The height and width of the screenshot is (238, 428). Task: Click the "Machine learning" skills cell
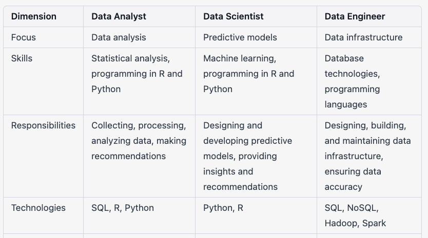[x=248, y=74]
